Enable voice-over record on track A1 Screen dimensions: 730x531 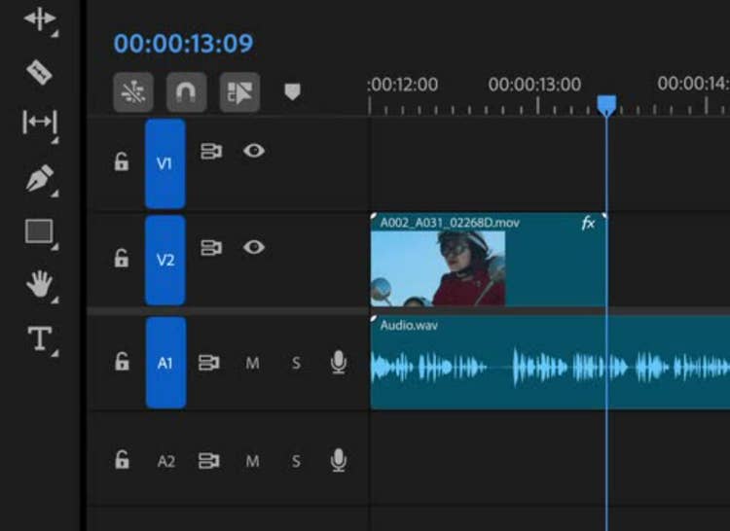pos(339,362)
